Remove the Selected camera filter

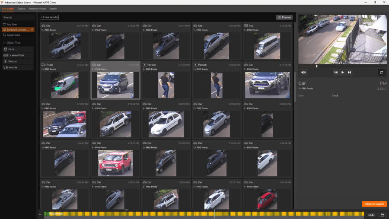32,29
